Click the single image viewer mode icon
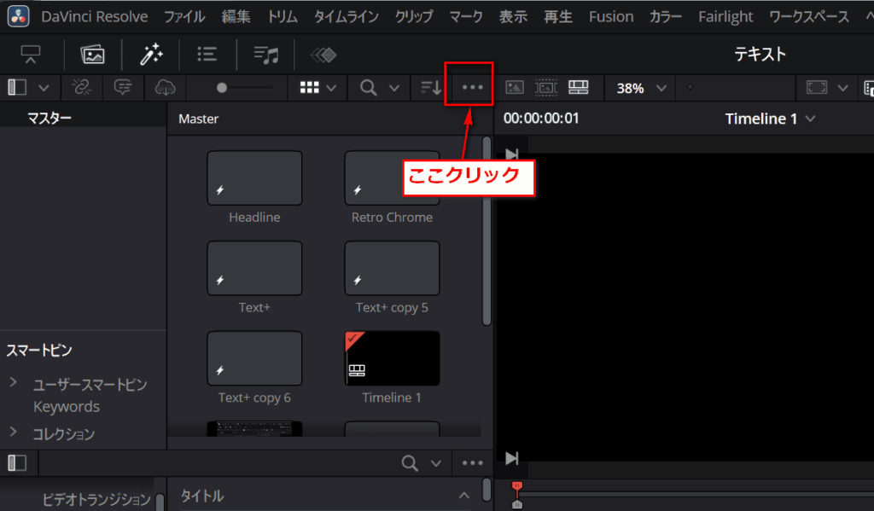874x511 pixels. click(515, 88)
